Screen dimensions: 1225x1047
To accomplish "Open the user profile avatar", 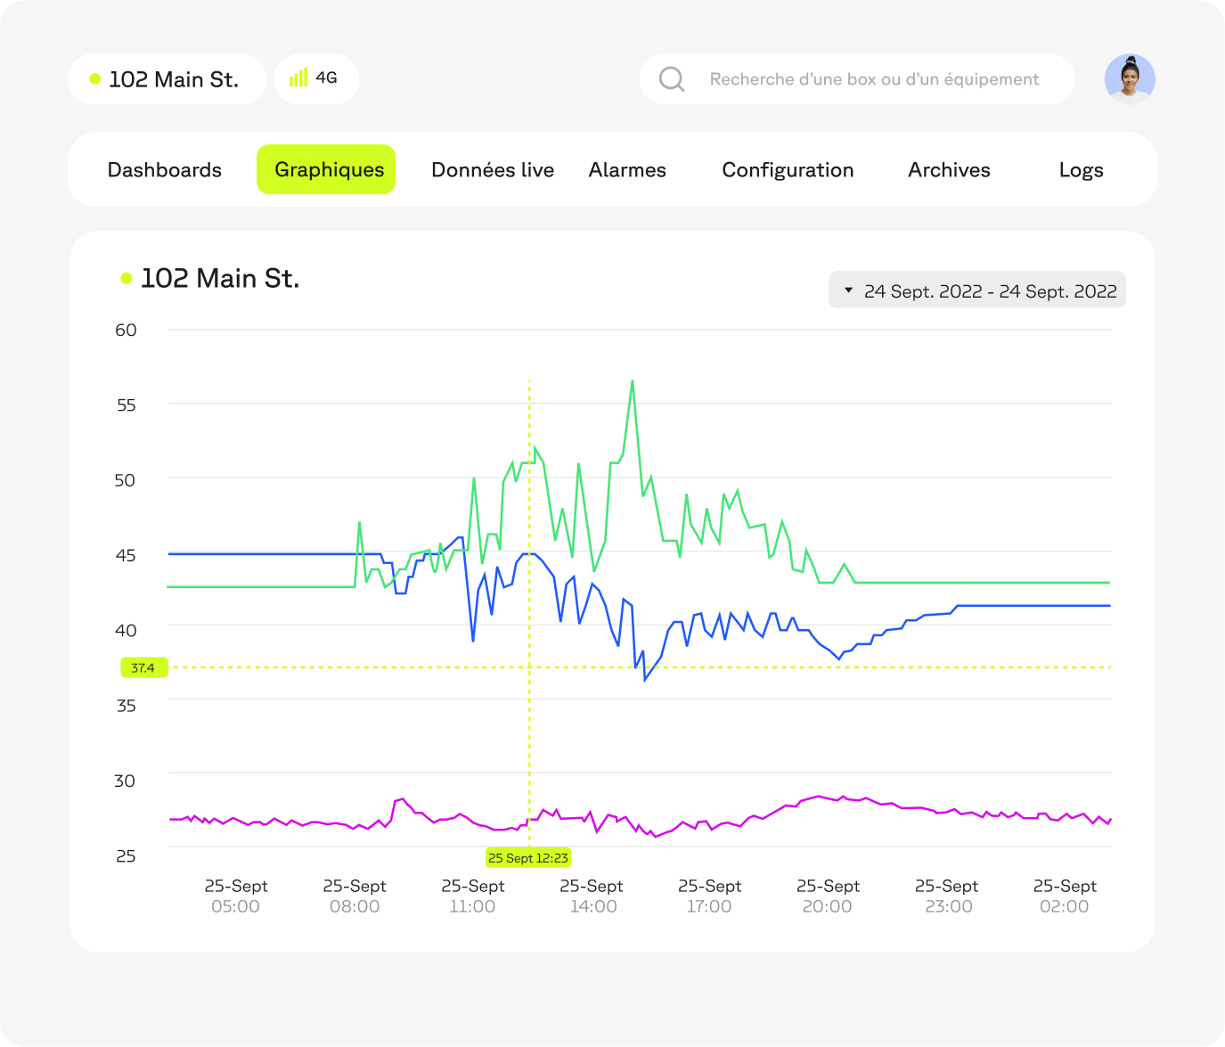I will [x=1130, y=78].
